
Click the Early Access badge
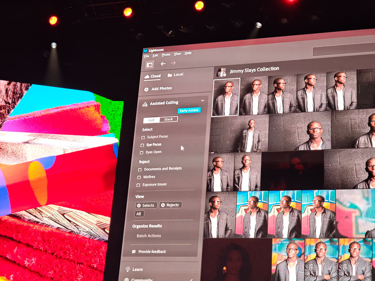pos(189,111)
